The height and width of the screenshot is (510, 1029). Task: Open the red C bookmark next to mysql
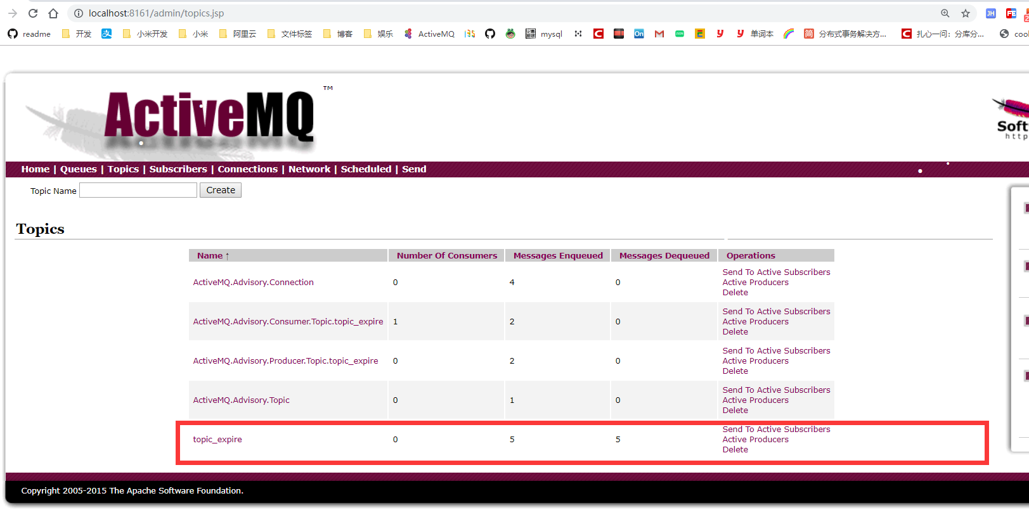point(599,34)
